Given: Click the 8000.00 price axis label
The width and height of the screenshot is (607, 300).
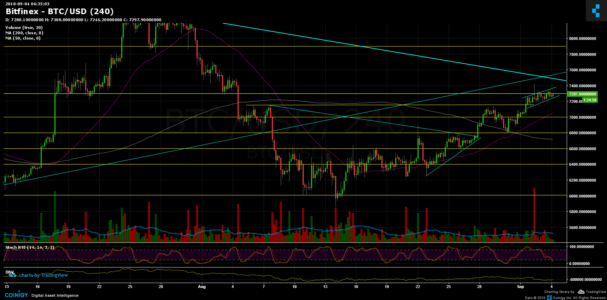Looking at the screenshot, I should [x=583, y=39].
